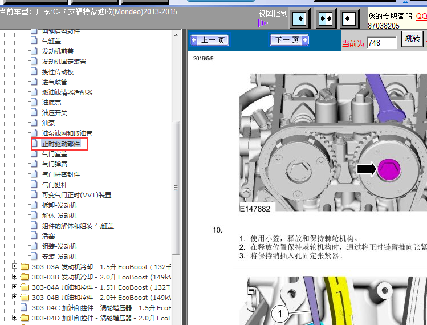Image resolution: width=427 pixels, height=325 pixels.
Task: Open 燃油滤清器适配器 entry
Action: (x=67, y=92)
